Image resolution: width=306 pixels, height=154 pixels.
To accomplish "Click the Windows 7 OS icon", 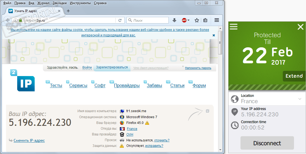I will pos(122,117).
